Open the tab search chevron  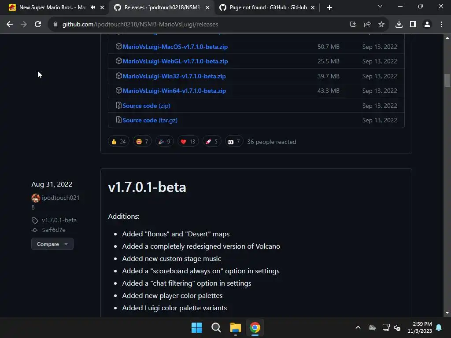[380, 6]
